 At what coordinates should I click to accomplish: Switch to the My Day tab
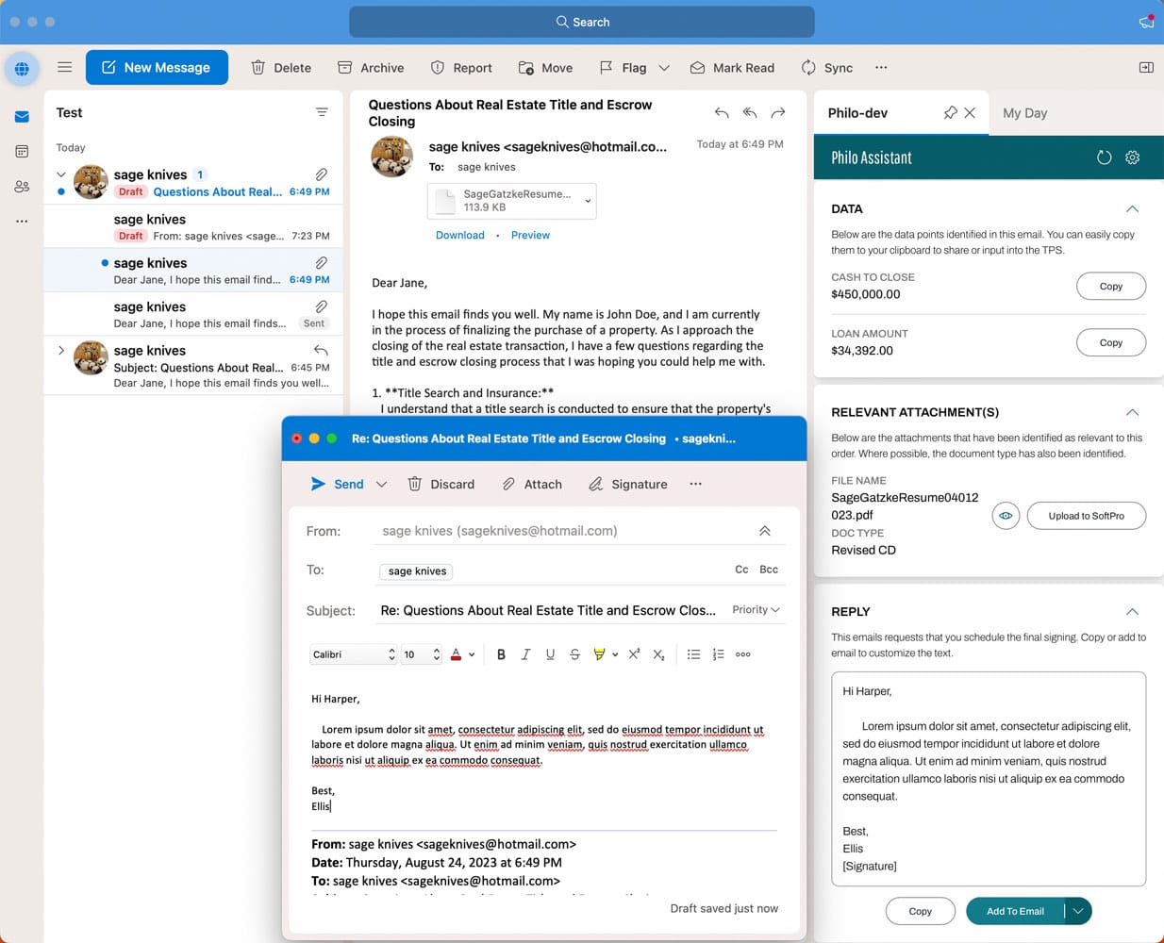[x=1024, y=113]
